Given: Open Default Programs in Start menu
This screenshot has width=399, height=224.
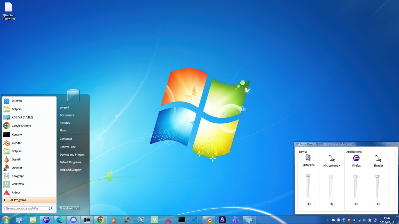Looking at the screenshot, I should pyautogui.click(x=70, y=162).
